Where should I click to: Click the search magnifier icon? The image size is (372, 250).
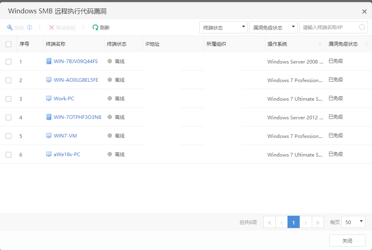(362, 28)
